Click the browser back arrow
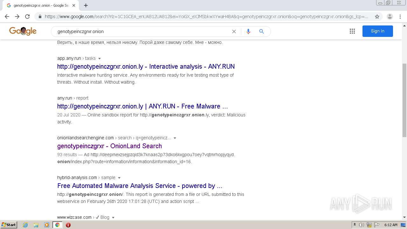 [7, 17]
